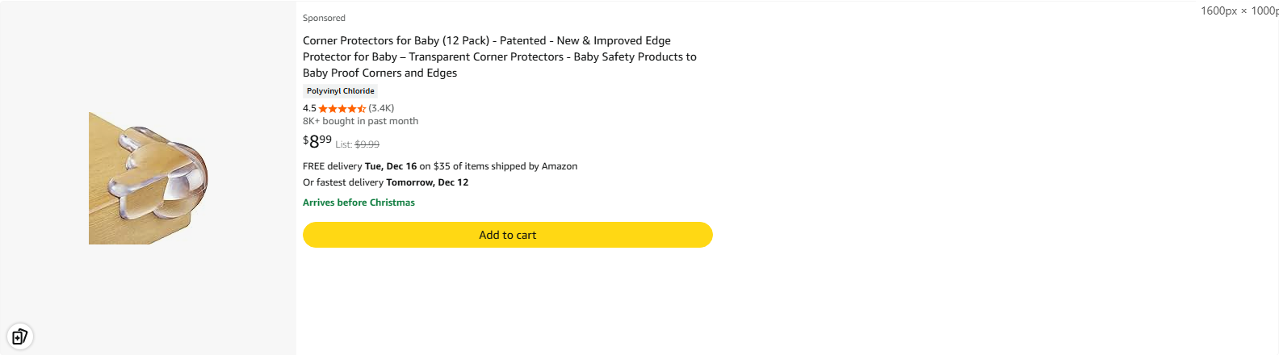Click the 4.5 rating number
Image resolution: width=1279 pixels, height=355 pixels.
coord(309,108)
